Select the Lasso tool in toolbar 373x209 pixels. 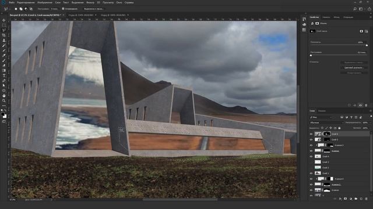point(4,30)
